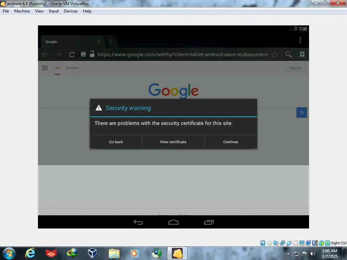Focus the URL address bar
Screen dimensions: 347x260
[183, 55]
